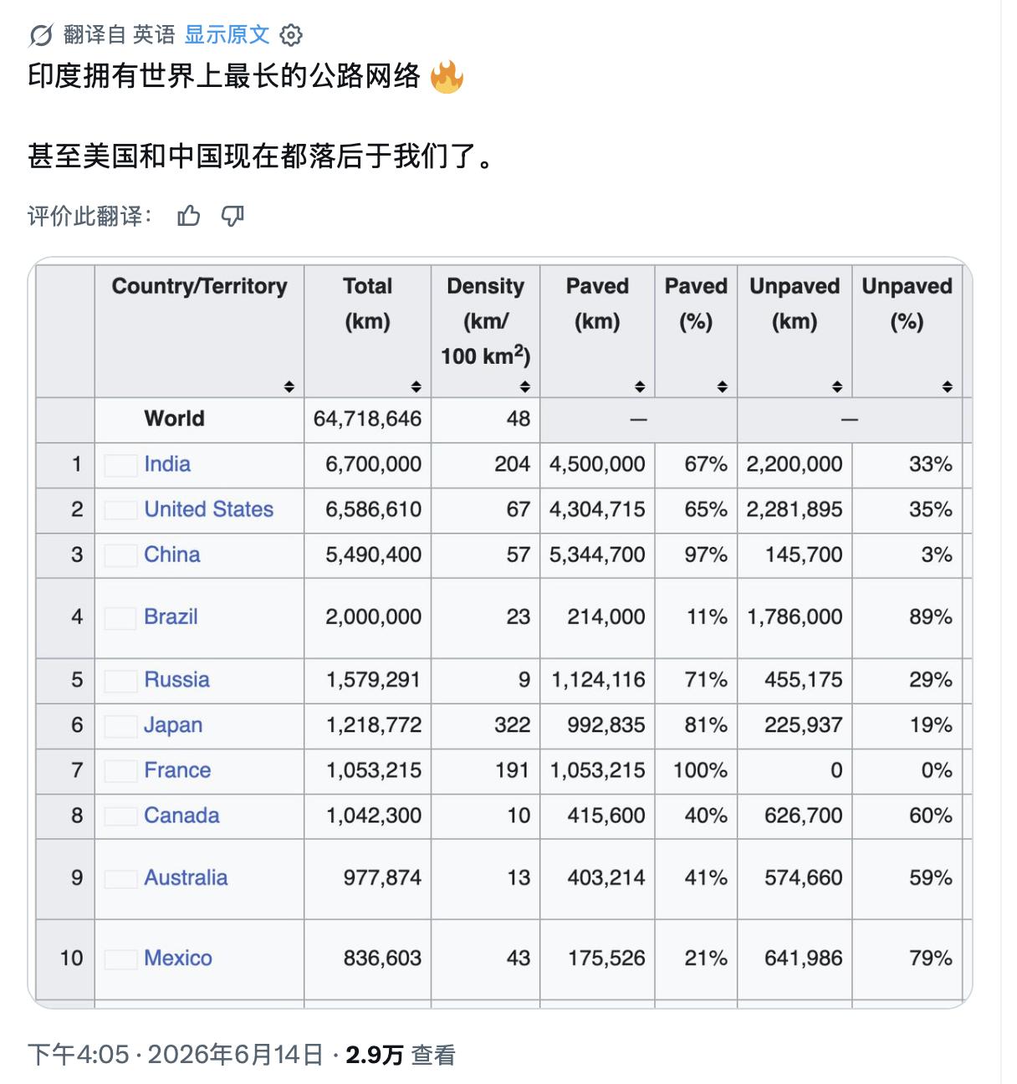This screenshot has height=1084, width=1017.
Task: Click the 评价此翻译 label
Action: 89,217
